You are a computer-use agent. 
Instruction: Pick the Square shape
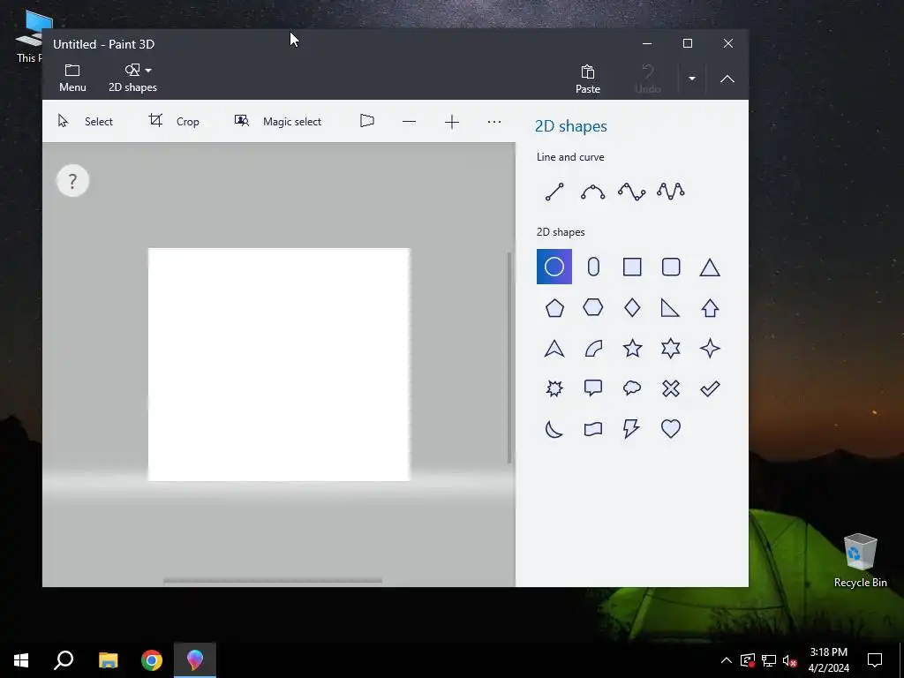coord(632,267)
